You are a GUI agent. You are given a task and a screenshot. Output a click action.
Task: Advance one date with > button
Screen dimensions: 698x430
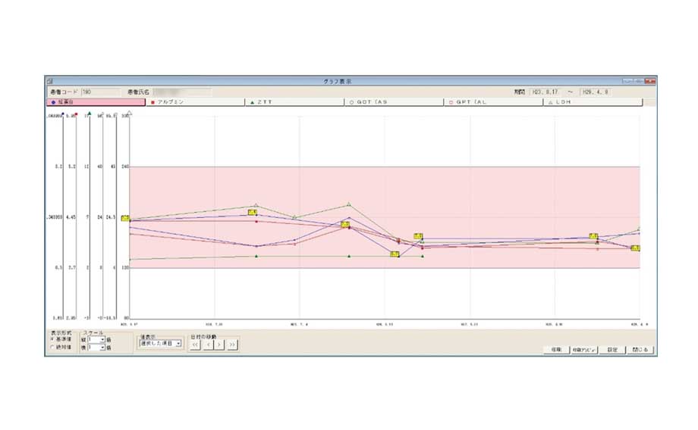tap(219, 344)
